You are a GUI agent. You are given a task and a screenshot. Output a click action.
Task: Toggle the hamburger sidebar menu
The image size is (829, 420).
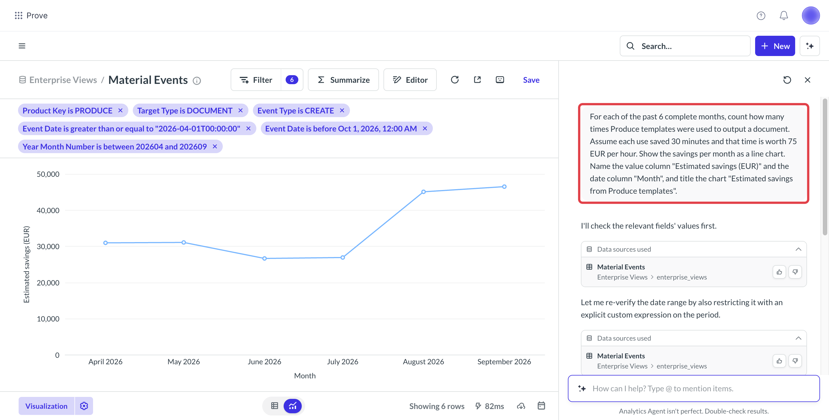pyautogui.click(x=22, y=46)
